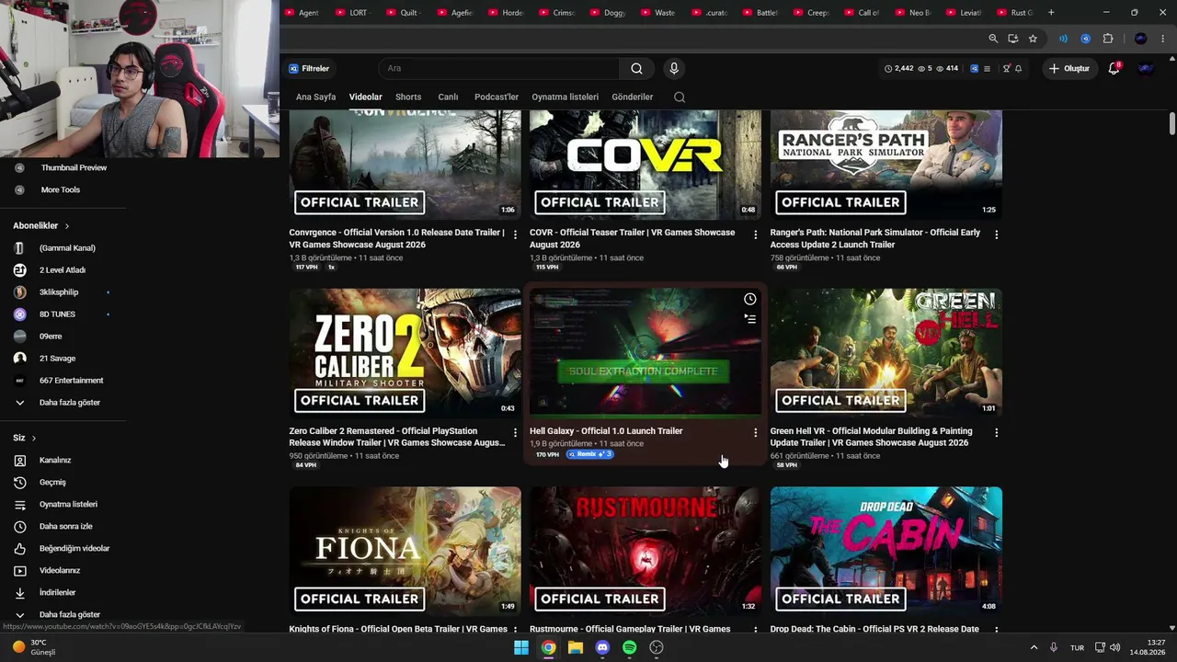Click the page vertical scrollbar thumb
Viewport: 1177px width, 662px height.
point(1172,124)
